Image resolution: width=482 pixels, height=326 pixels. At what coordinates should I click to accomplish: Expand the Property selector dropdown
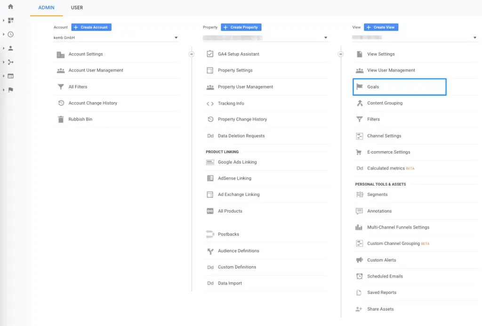pos(265,38)
